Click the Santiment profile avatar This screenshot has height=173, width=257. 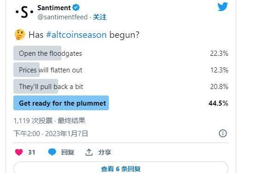pyautogui.click(x=24, y=12)
